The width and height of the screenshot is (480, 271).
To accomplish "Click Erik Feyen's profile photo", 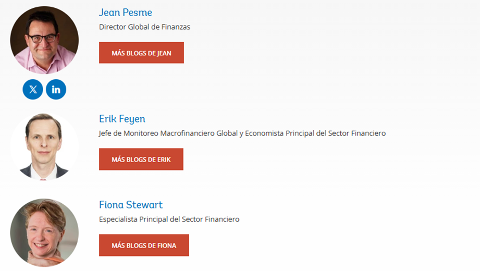I will coord(44,146).
